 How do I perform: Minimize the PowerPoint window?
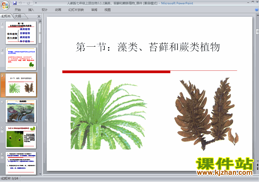pyautogui.click(x=248, y=2)
